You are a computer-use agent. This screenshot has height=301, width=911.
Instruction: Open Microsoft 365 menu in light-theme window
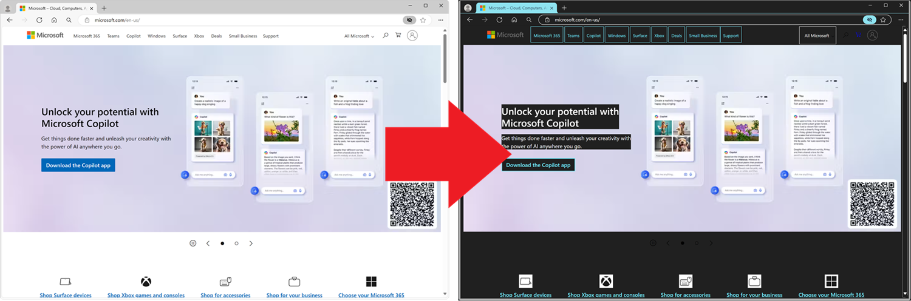click(x=87, y=36)
